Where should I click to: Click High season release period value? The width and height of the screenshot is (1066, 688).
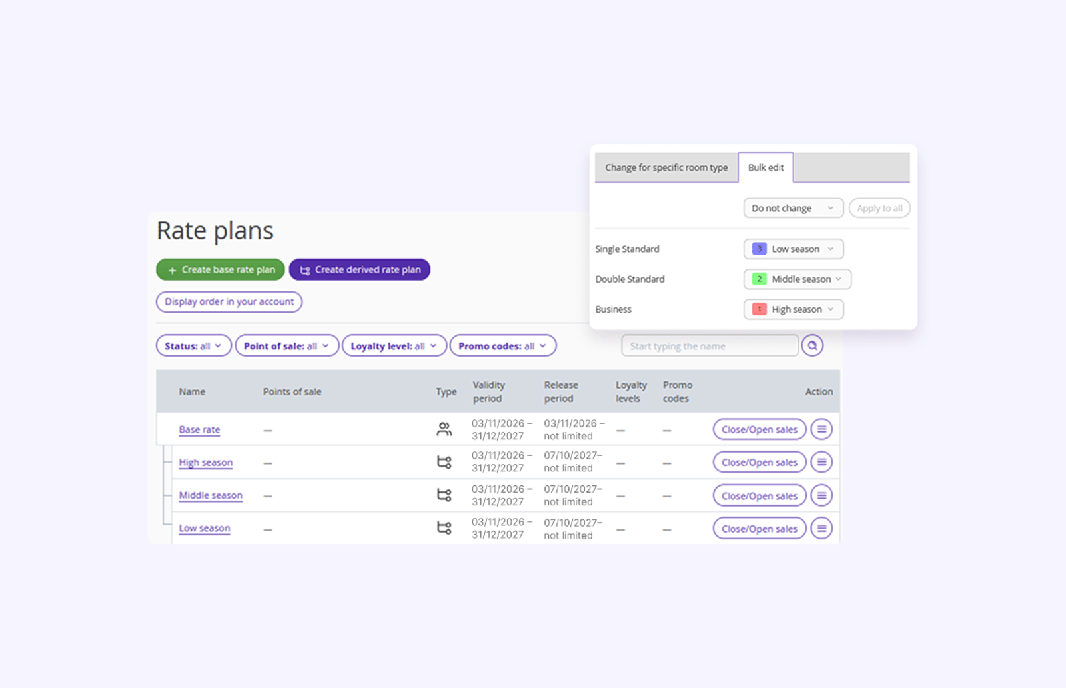coord(573,462)
